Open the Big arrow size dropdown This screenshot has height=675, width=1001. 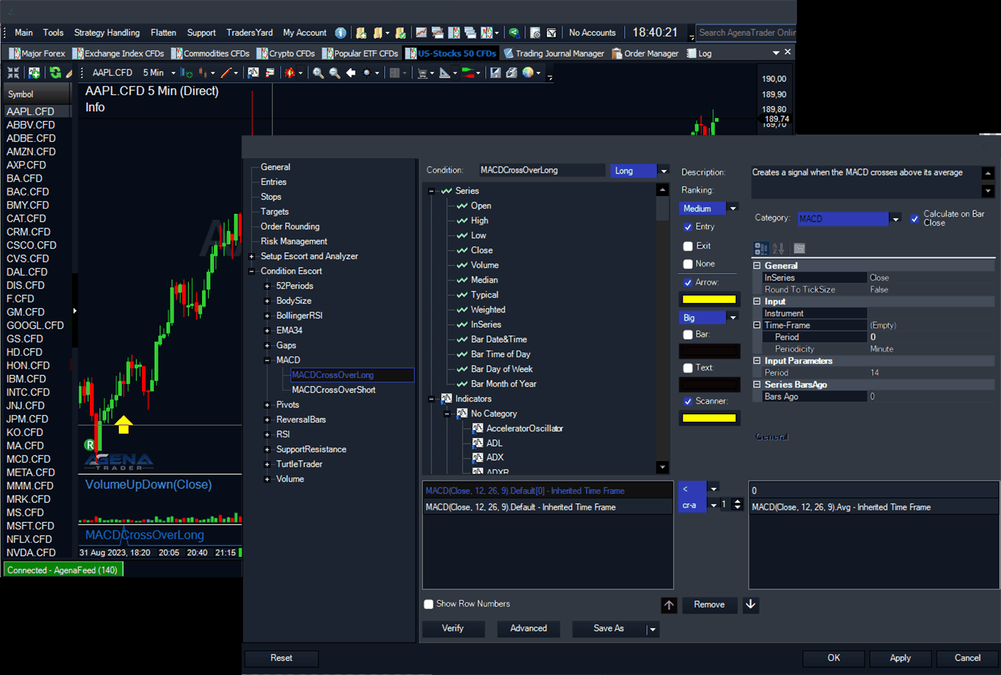pos(733,318)
